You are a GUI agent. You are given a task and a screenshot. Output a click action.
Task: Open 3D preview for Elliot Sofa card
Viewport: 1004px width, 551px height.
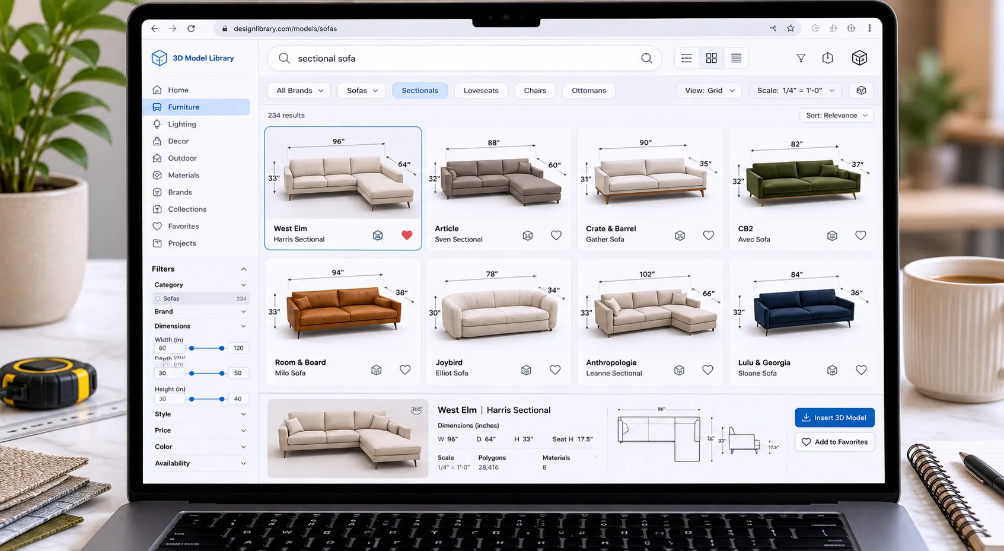click(x=526, y=370)
